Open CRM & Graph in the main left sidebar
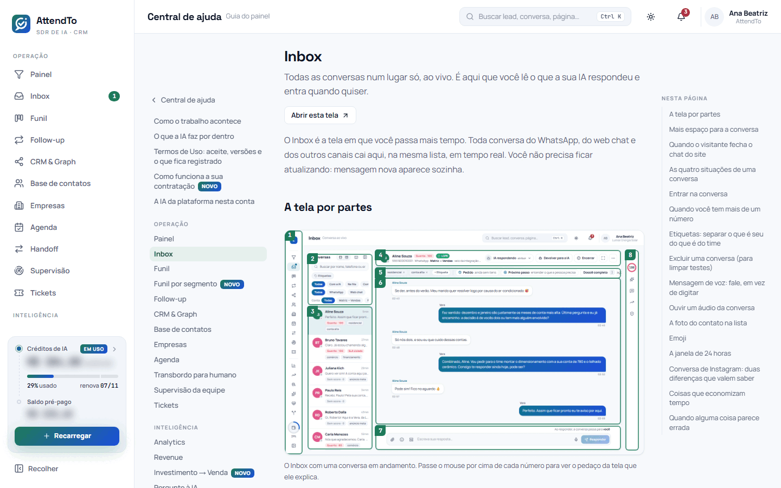Viewport: 781px width, 488px height. pyautogui.click(x=67, y=162)
